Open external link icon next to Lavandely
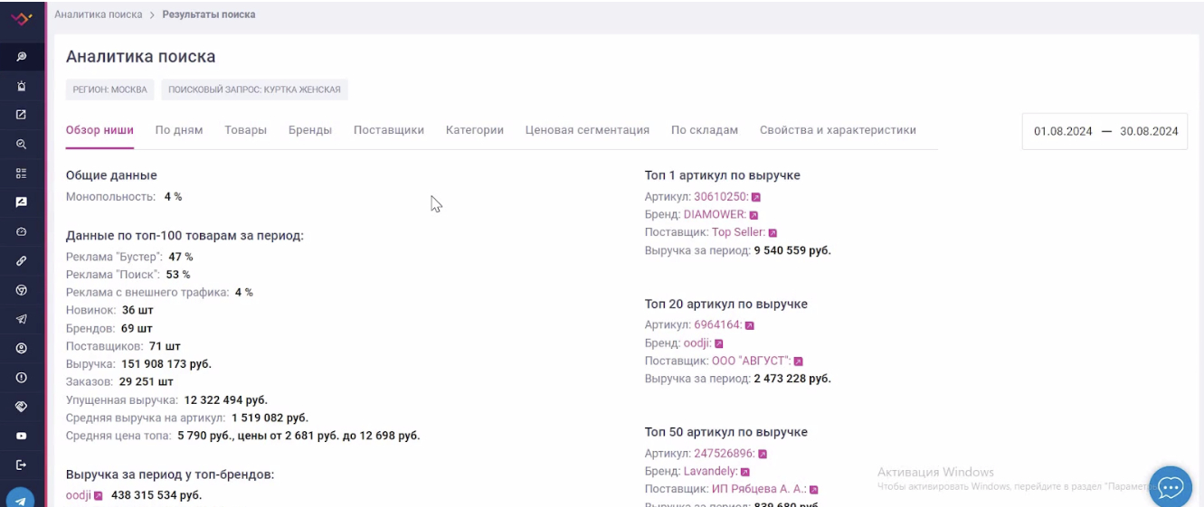Viewport: 1204px width, 507px height. pos(745,472)
